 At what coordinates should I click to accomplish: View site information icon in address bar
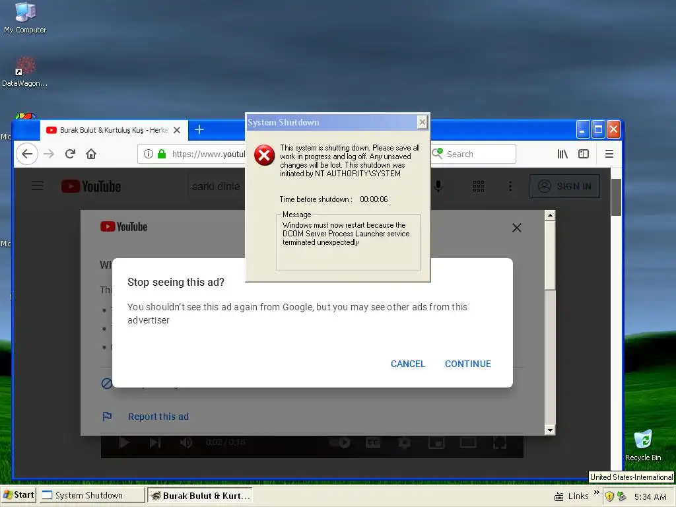point(149,154)
